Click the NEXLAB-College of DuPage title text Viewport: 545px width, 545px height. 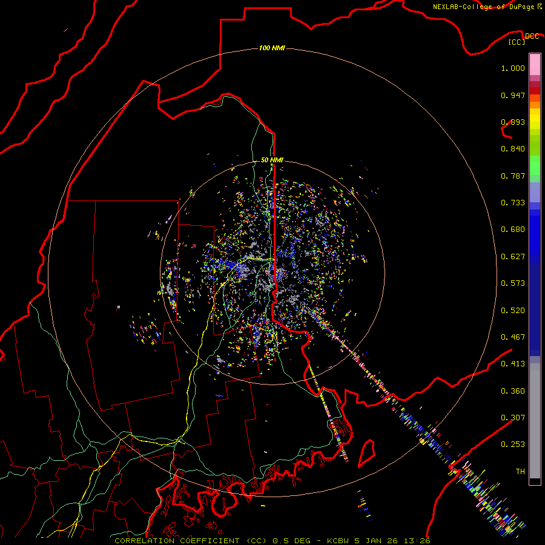[x=487, y=7]
